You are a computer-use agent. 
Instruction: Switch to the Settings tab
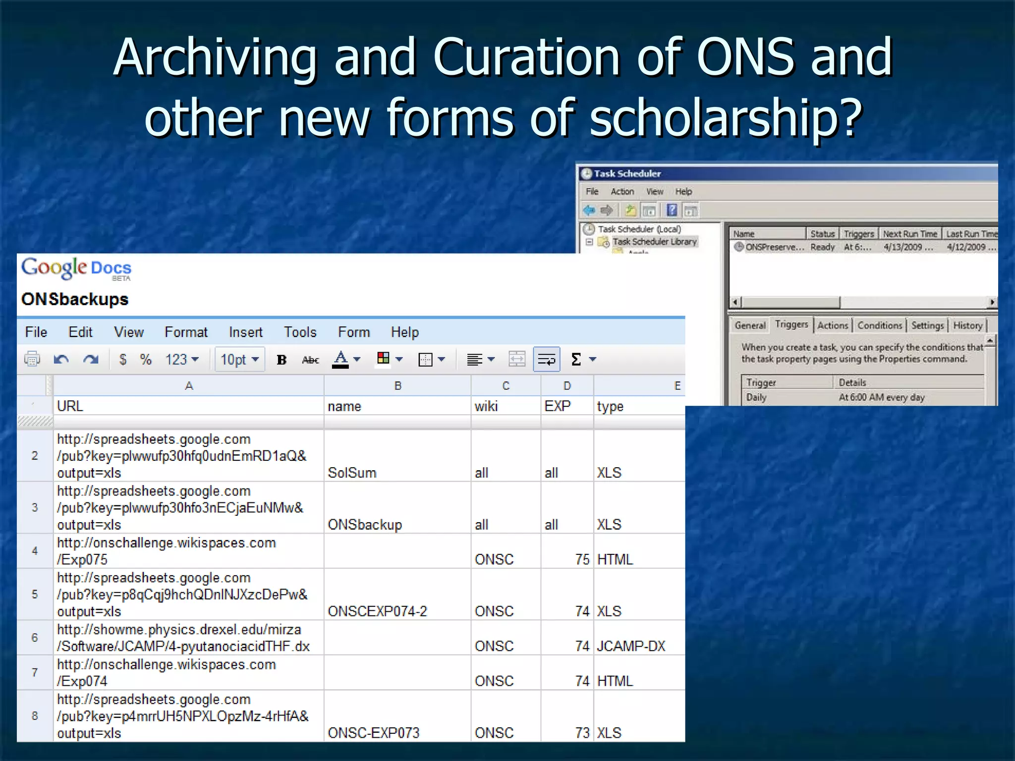tap(927, 326)
